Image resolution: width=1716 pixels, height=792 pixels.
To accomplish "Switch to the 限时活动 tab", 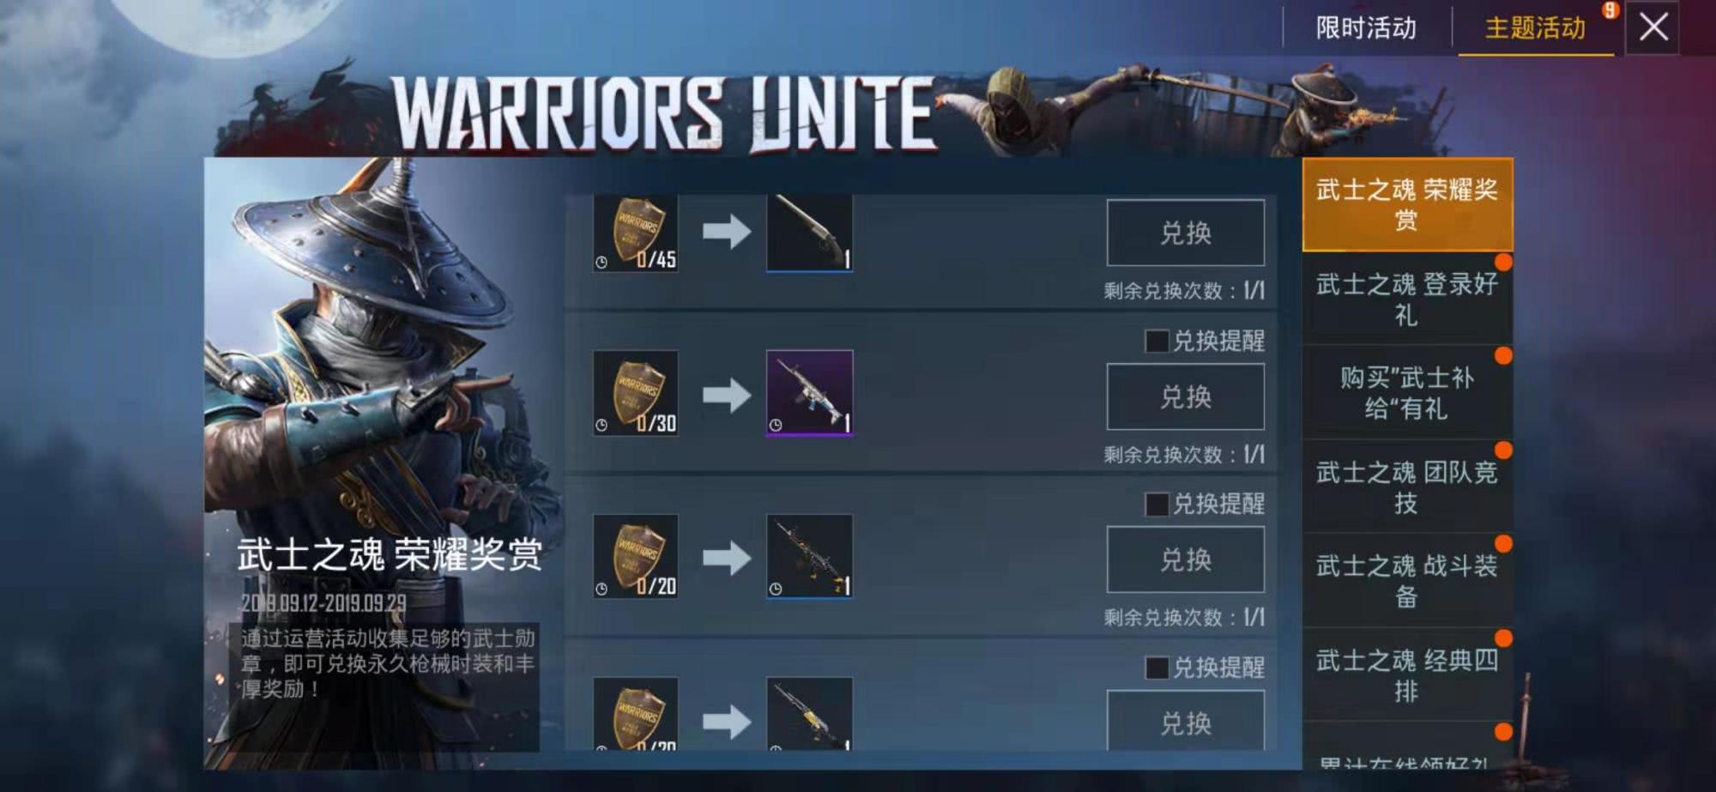I will pyautogui.click(x=1366, y=28).
